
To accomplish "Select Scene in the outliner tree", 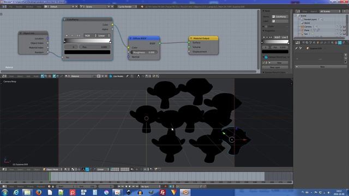I will click(303, 16).
